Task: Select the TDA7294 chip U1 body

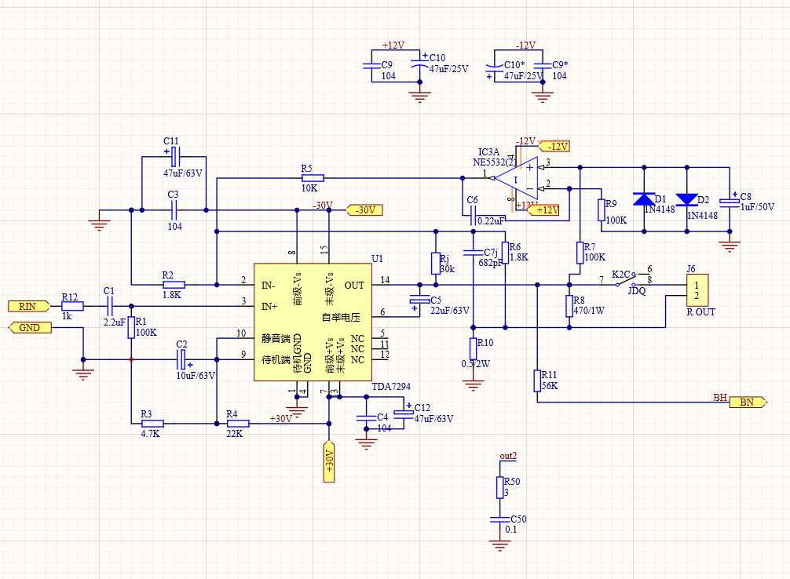Action: (x=313, y=322)
